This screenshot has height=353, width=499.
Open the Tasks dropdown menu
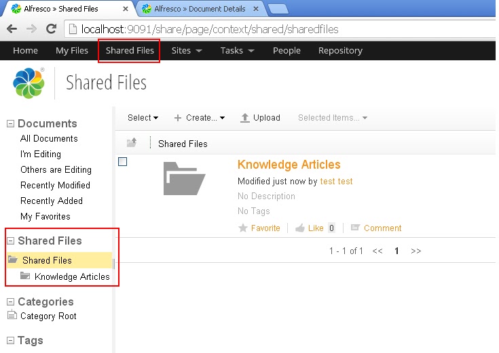pos(238,51)
